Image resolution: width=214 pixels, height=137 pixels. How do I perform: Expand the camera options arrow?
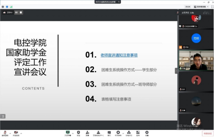(21, 133)
